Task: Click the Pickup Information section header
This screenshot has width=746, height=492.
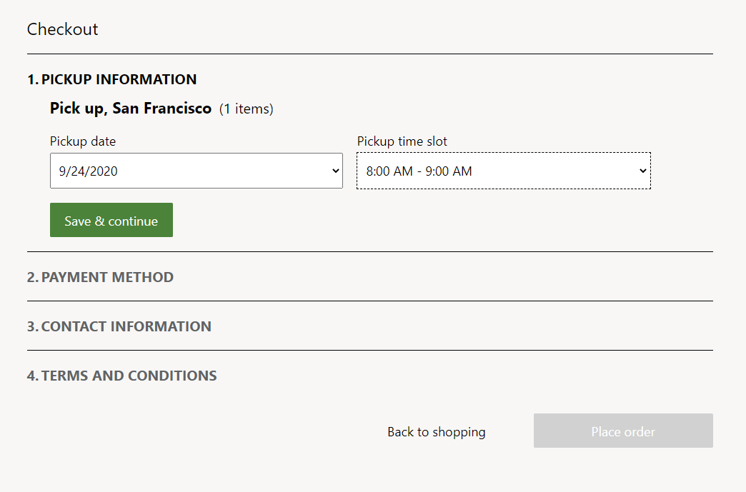Action: point(119,79)
